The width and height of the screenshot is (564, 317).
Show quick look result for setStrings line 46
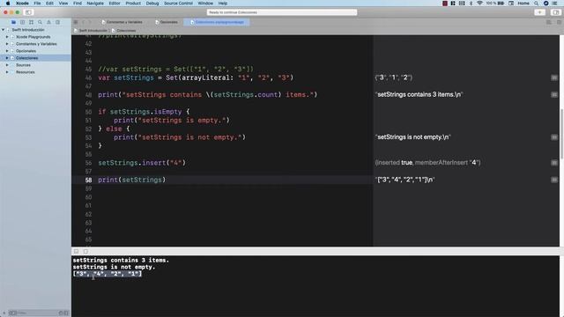click(554, 77)
